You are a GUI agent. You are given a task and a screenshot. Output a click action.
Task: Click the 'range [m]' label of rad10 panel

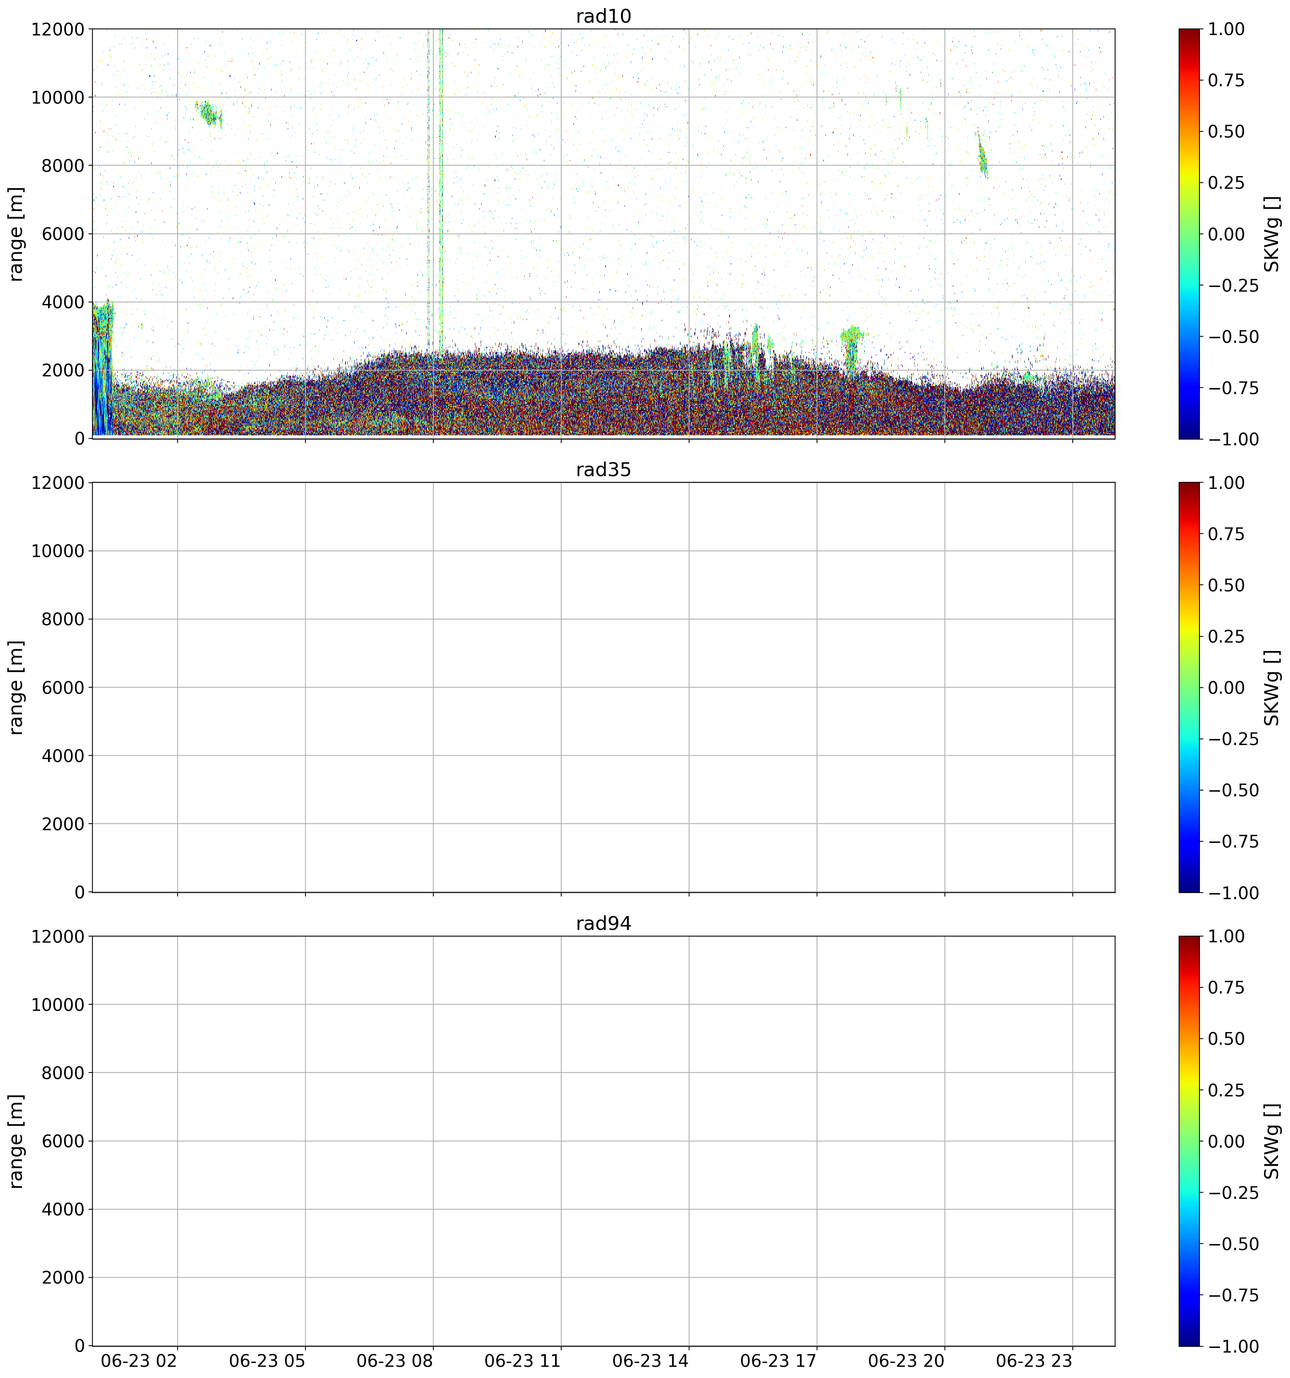point(16,233)
